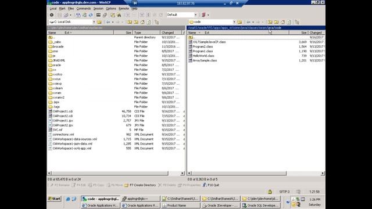Image resolution: width=372 pixels, height=209 pixels.
Task: Open the Mark menu
Action: pyautogui.click(x=62, y=9)
